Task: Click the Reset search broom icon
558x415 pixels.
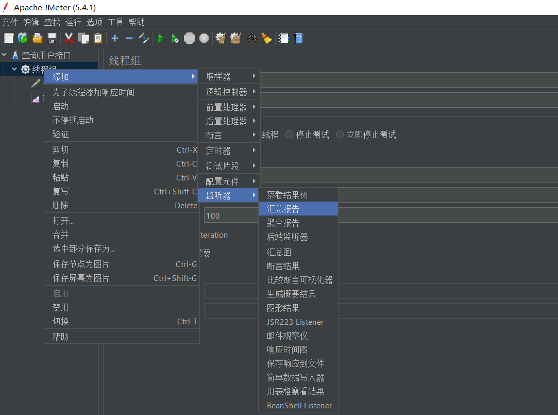Action: (x=266, y=38)
